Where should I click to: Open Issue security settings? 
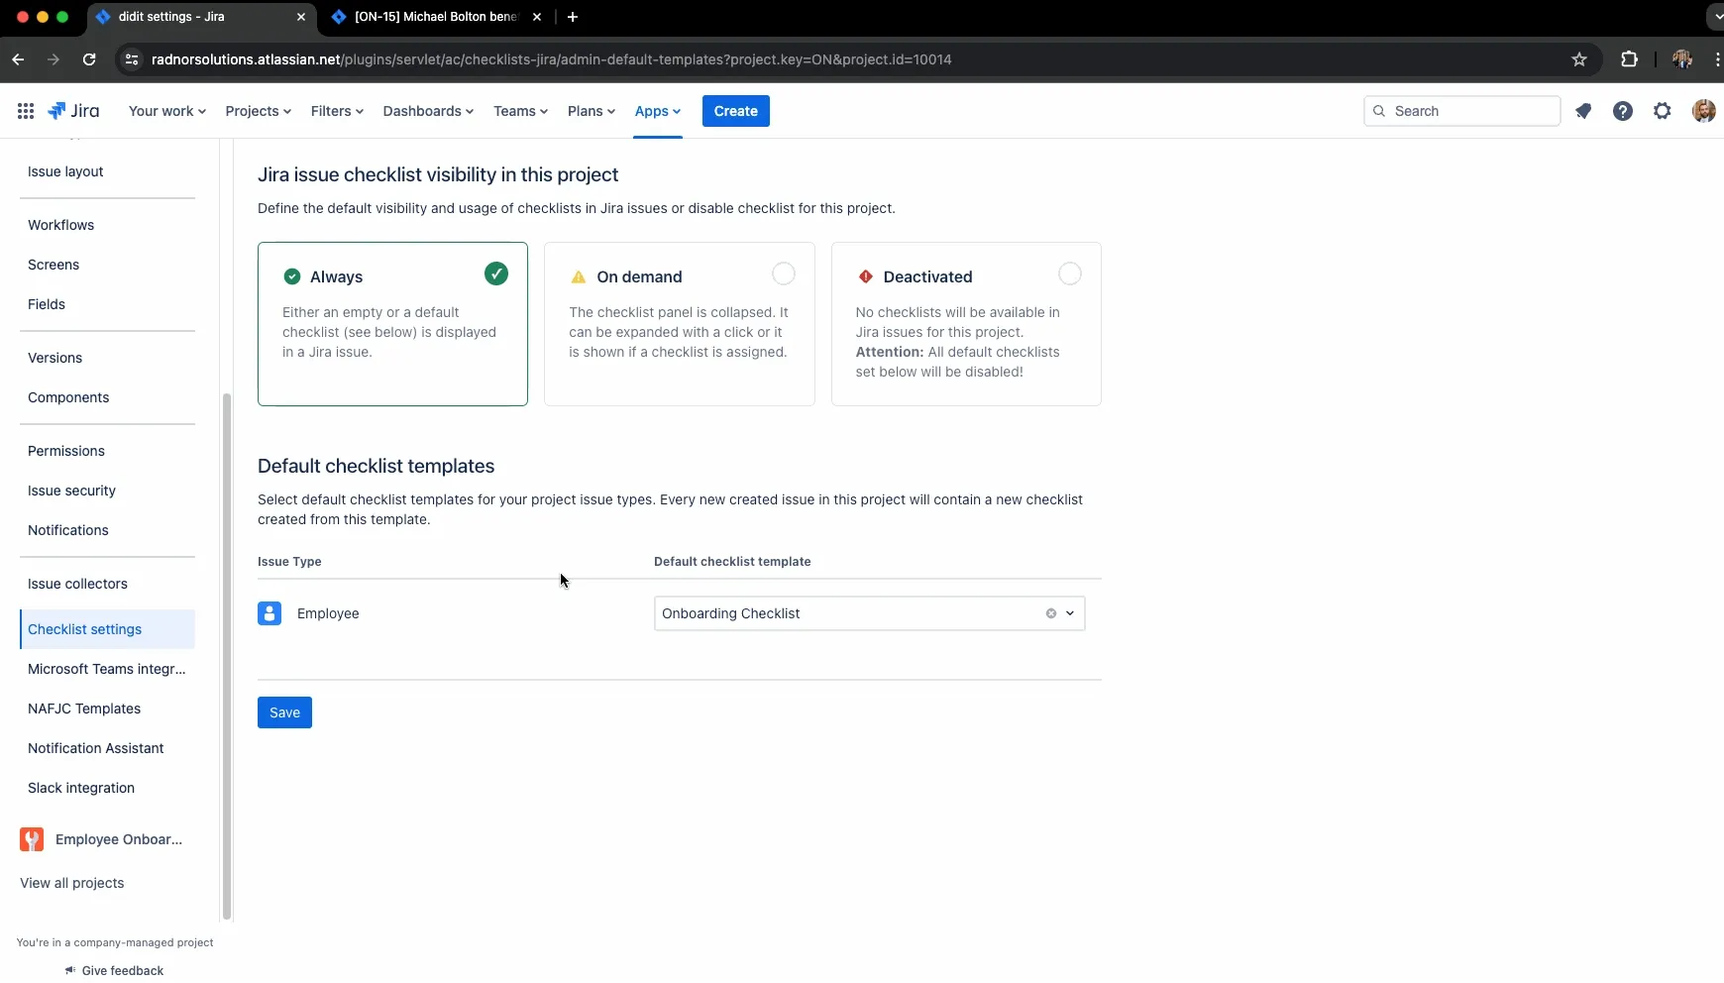[x=71, y=491]
